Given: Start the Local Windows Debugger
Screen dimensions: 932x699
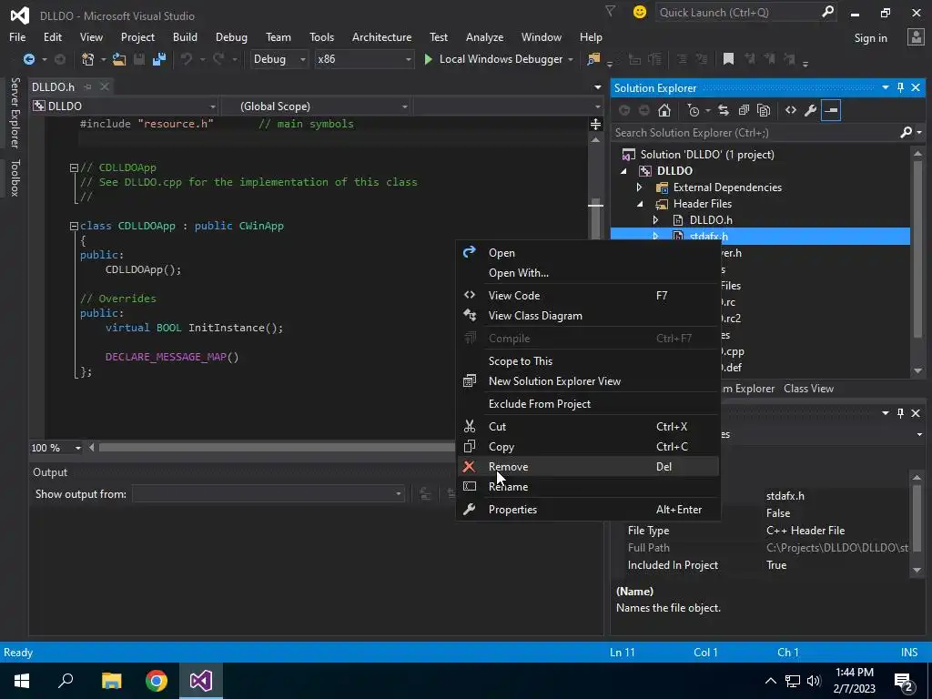Looking at the screenshot, I should pyautogui.click(x=493, y=59).
